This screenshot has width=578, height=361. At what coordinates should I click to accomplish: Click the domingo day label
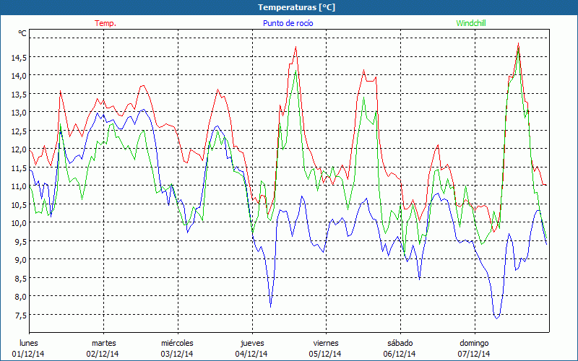pyautogui.click(x=474, y=343)
